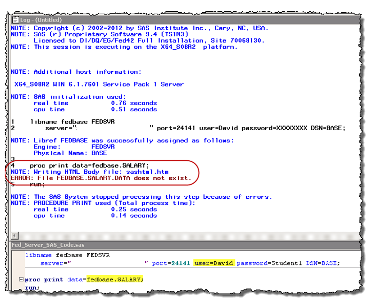The image size is (370, 303).
Task: Click log line 1 libname fedbase FEDSVR
Action: click(63, 122)
